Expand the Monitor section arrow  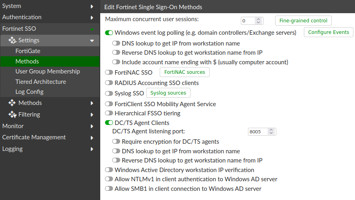[92, 126]
